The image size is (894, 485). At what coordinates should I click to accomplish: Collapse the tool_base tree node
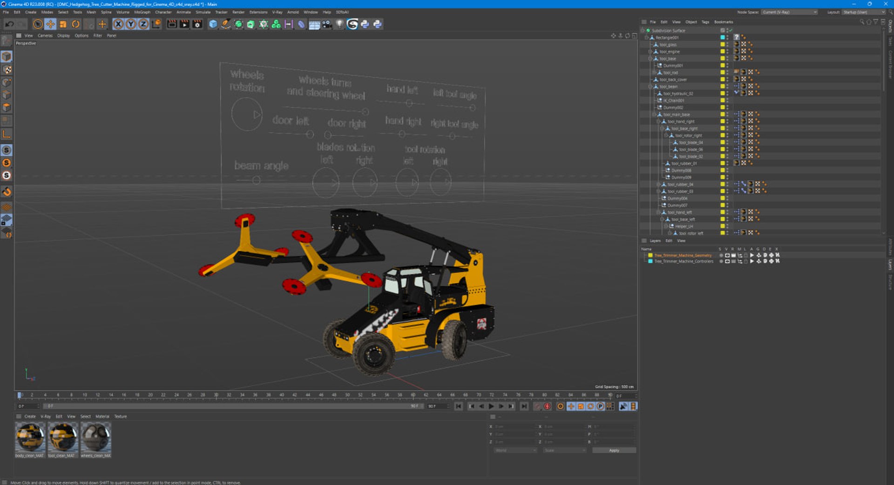[x=650, y=59]
